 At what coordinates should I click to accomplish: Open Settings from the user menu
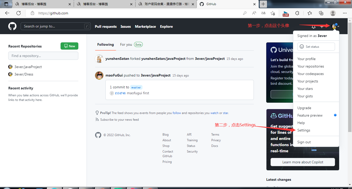316,130
